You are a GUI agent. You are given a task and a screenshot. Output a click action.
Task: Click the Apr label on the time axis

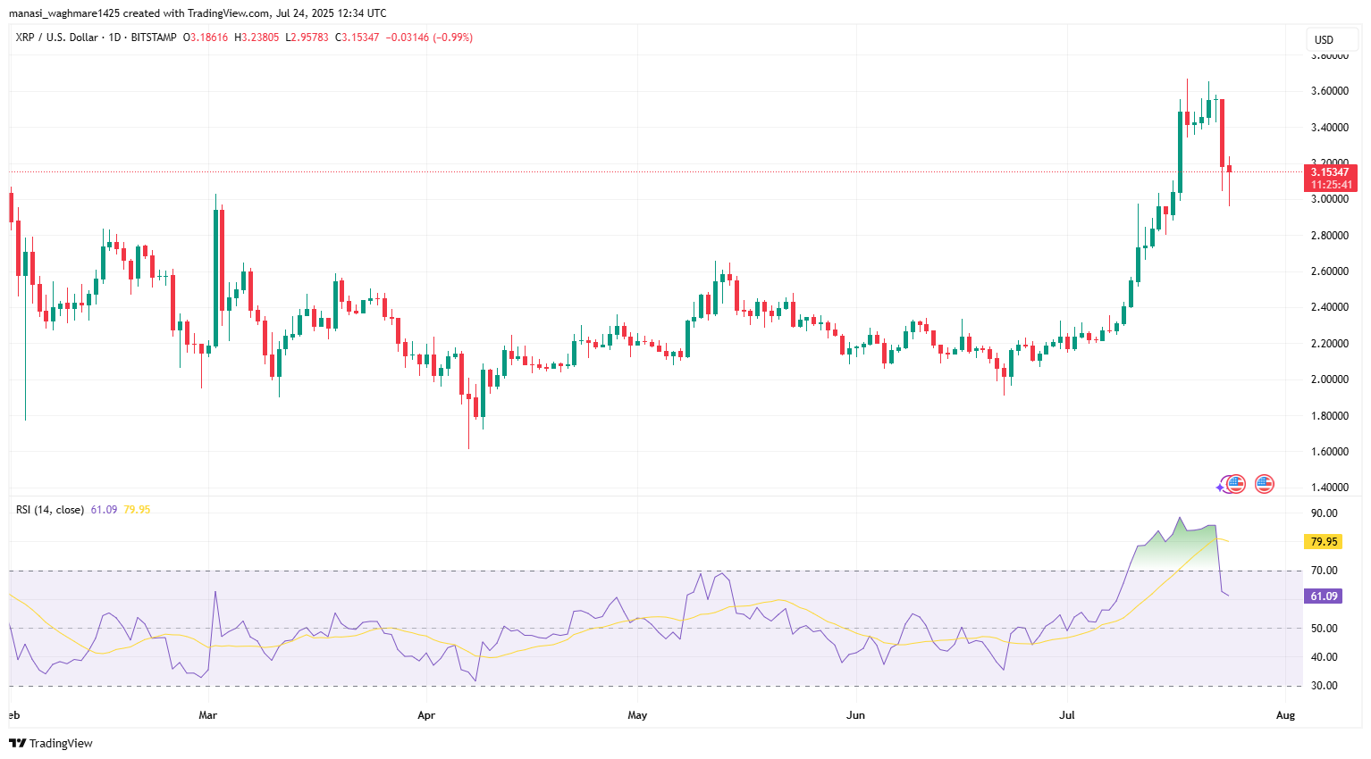(x=426, y=715)
